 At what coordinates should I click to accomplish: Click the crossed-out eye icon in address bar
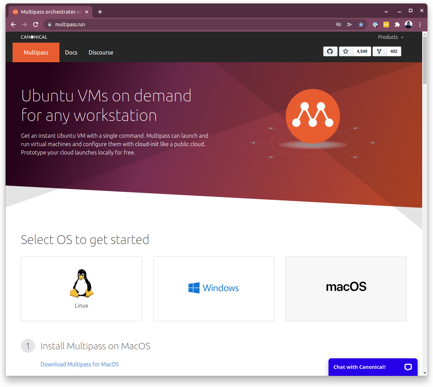tap(339, 24)
